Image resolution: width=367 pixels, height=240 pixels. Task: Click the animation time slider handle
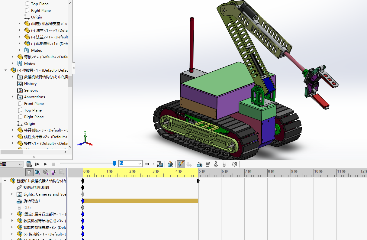[x=114, y=164]
